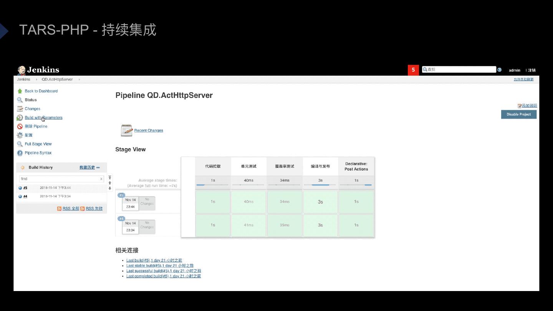Open the Last completed build(#5) link
Screen dimensions: 553x311
pos(164,276)
